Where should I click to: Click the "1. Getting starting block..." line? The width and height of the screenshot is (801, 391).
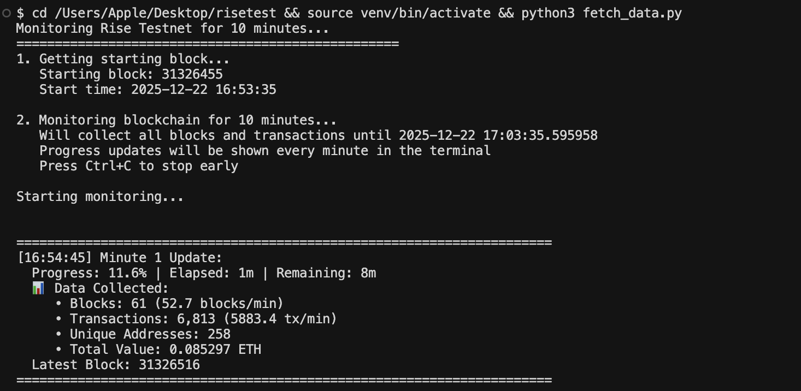[x=123, y=59]
